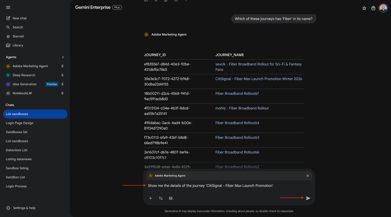Select journey ID starting with f73c0113

point(166,140)
